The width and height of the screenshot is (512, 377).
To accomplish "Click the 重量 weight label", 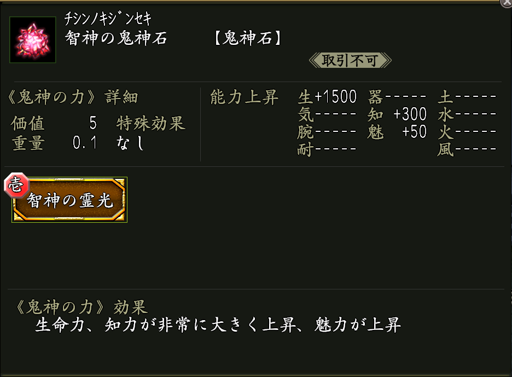I will coord(27,143).
